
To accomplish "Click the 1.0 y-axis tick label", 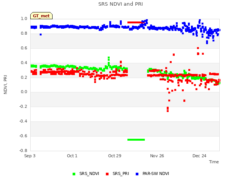I will point(24,18).
